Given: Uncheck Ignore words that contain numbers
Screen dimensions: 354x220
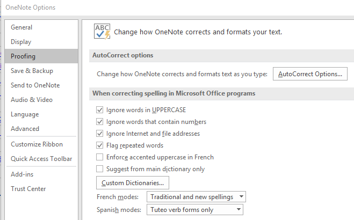Looking at the screenshot, I should [99, 122].
